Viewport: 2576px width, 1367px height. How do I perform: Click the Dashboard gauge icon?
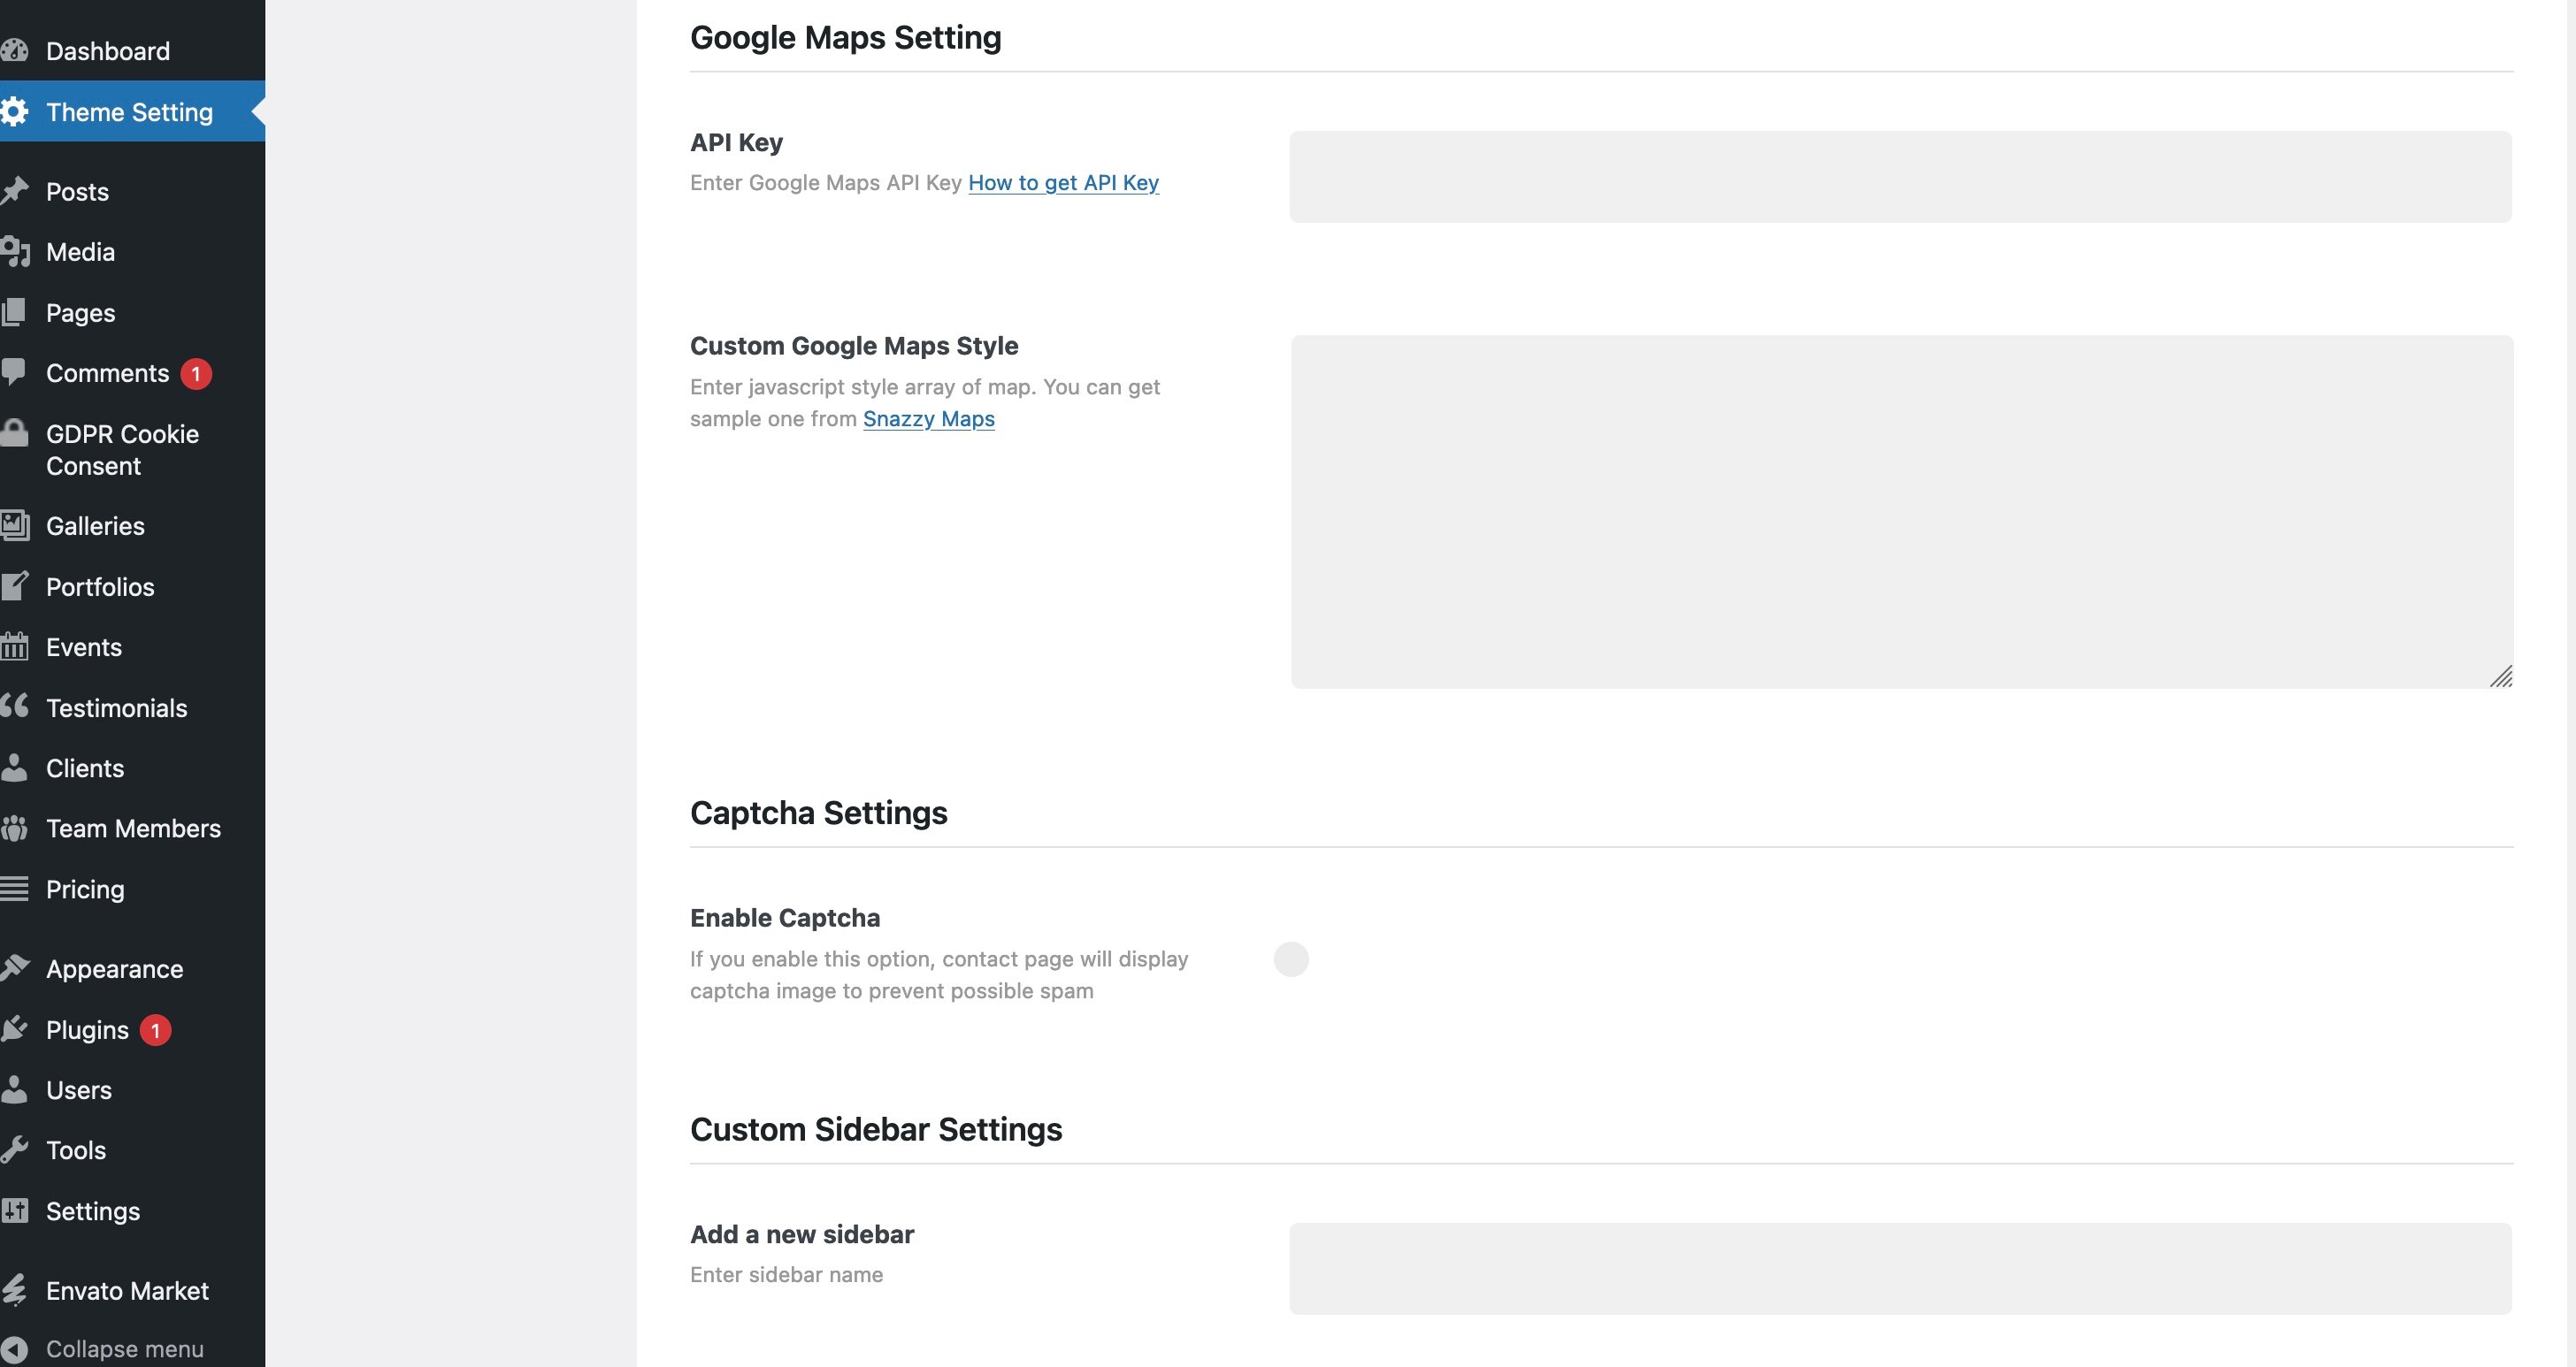click(14, 51)
